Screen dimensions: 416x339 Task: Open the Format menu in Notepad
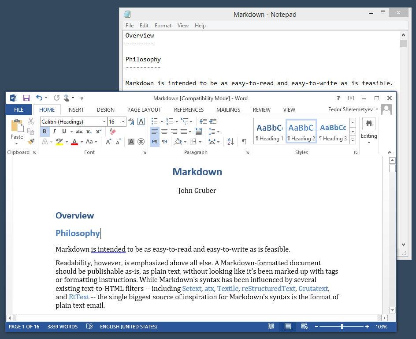point(163,25)
